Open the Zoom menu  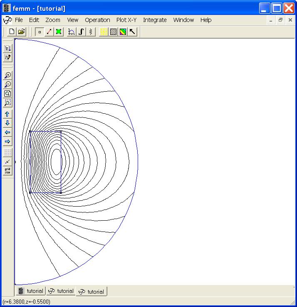53,20
